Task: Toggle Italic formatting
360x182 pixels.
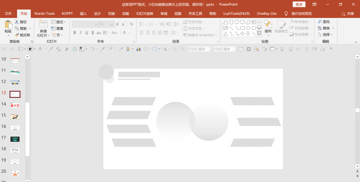Action: (81, 33)
